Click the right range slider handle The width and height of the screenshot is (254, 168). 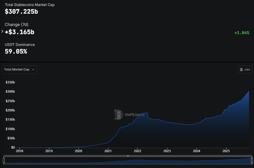pyautogui.click(x=252, y=160)
